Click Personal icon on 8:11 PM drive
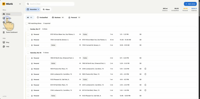The width and height of the screenshot is (200, 99). pyautogui.click(x=32, y=58)
